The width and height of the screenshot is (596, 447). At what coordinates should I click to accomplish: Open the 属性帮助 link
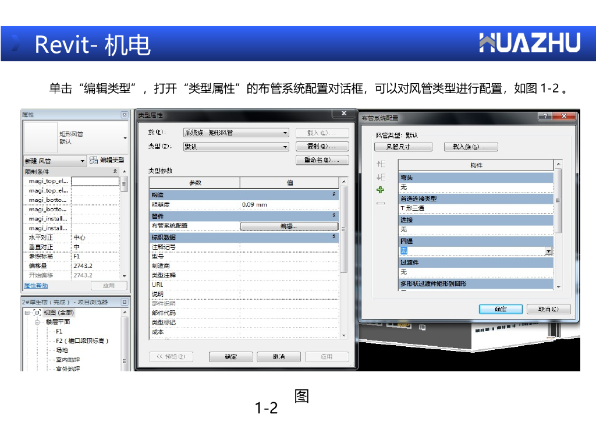coord(36,286)
